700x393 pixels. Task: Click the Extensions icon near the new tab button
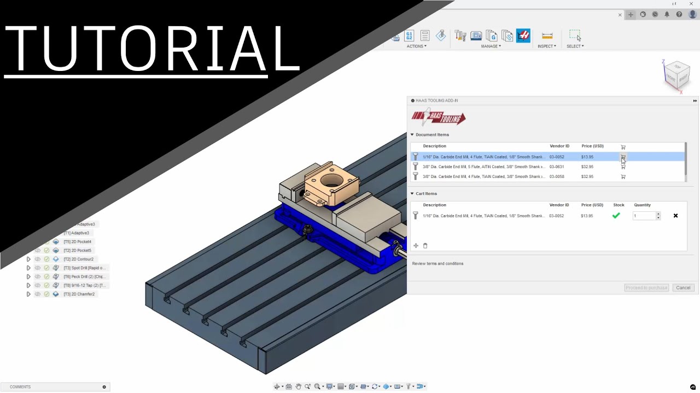(x=643, y=15)
